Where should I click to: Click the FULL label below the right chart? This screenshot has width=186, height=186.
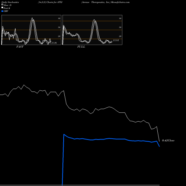pyautogui.click(x=81, y=47)
